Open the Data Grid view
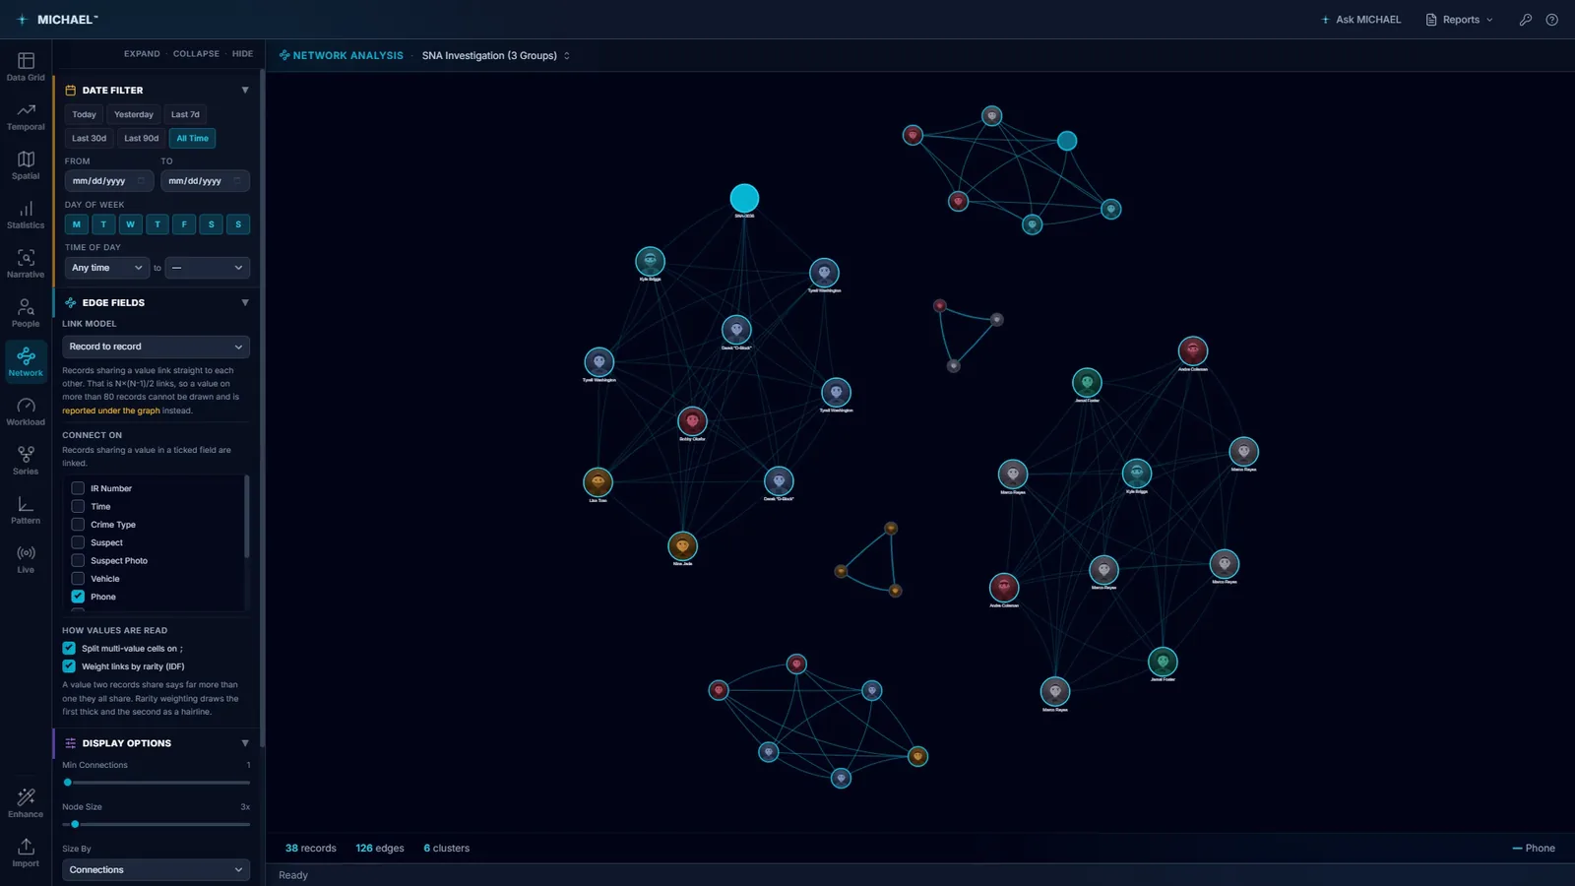The width and height of the screenshot is (1575, 886). (26, 66)
